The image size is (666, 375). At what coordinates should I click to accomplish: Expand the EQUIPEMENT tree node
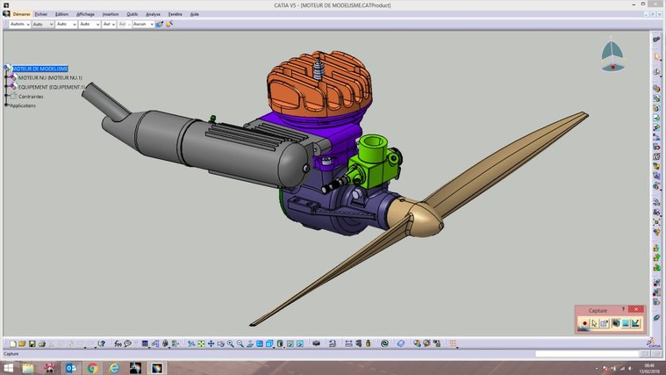pyautogui.click(x=7, y=87)
